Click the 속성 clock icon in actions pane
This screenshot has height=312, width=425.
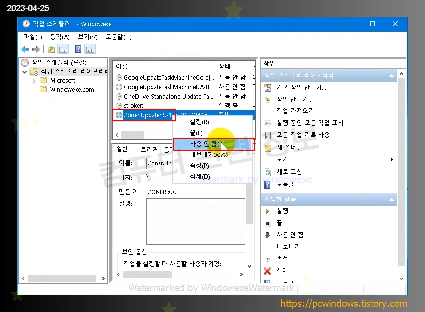tap(267, 260)
